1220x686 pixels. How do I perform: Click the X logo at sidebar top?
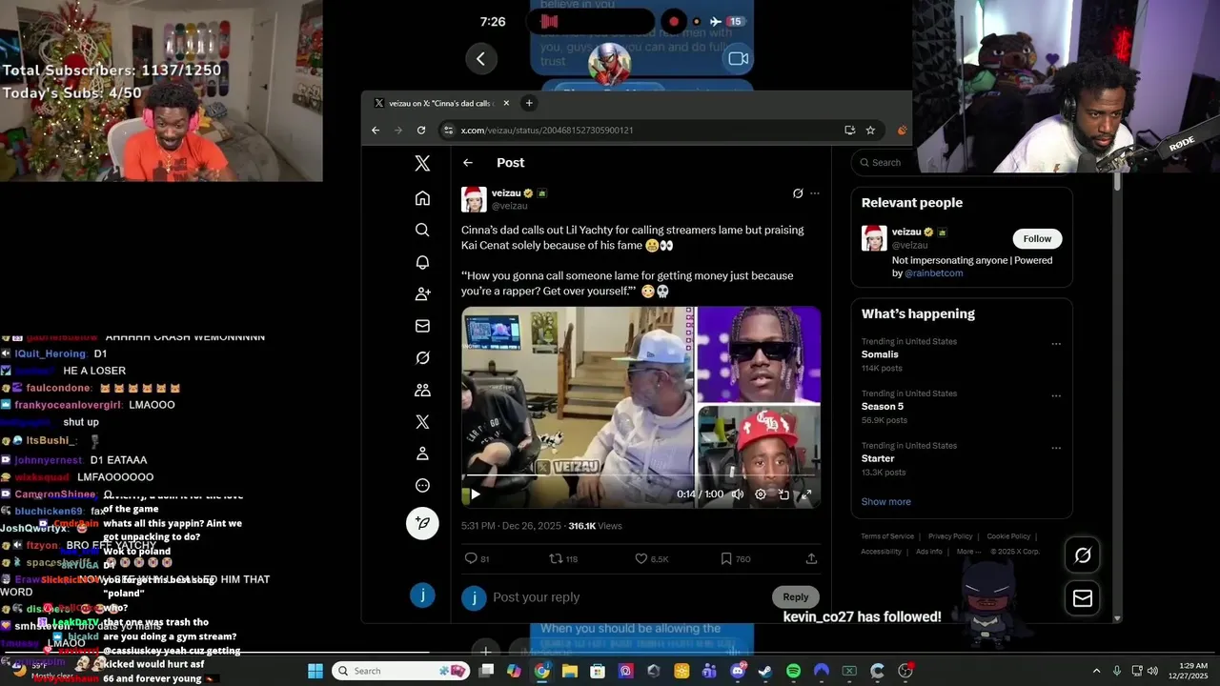tap(422, 164)
